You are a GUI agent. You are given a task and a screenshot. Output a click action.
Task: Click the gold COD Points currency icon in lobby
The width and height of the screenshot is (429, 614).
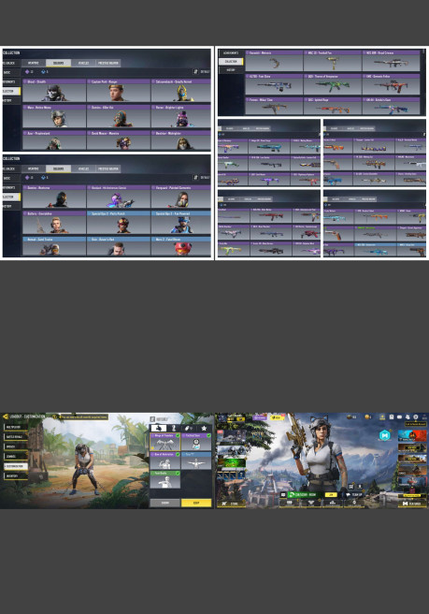click(366, 417)
